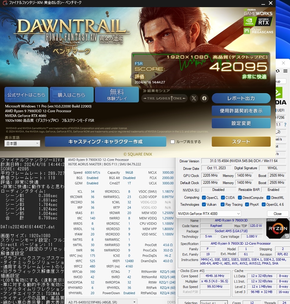This screenshot has width=290, height=304.
Task: Click the Boost 2505 MHz field in GPU Clock row
Action: tap(277, 175)
